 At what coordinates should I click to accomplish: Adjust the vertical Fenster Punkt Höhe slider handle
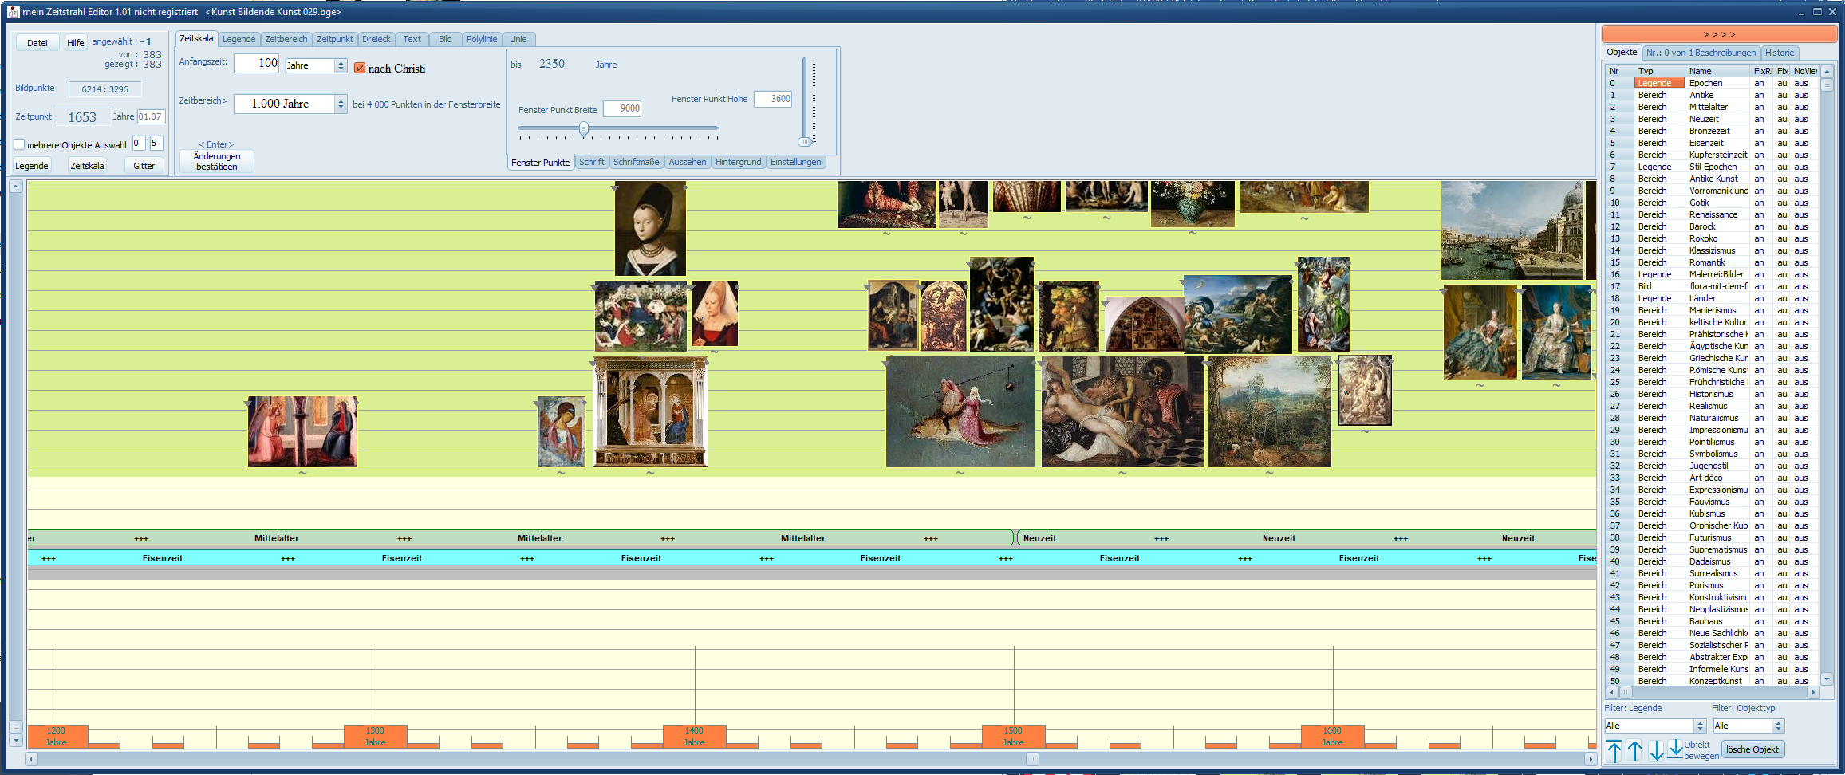point(805,142)
